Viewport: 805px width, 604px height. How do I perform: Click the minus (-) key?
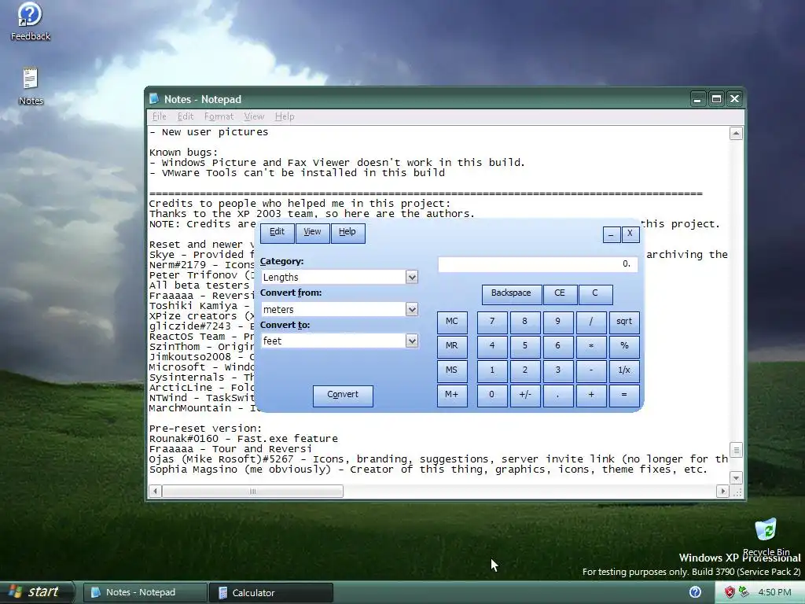[x=591, y=371]
